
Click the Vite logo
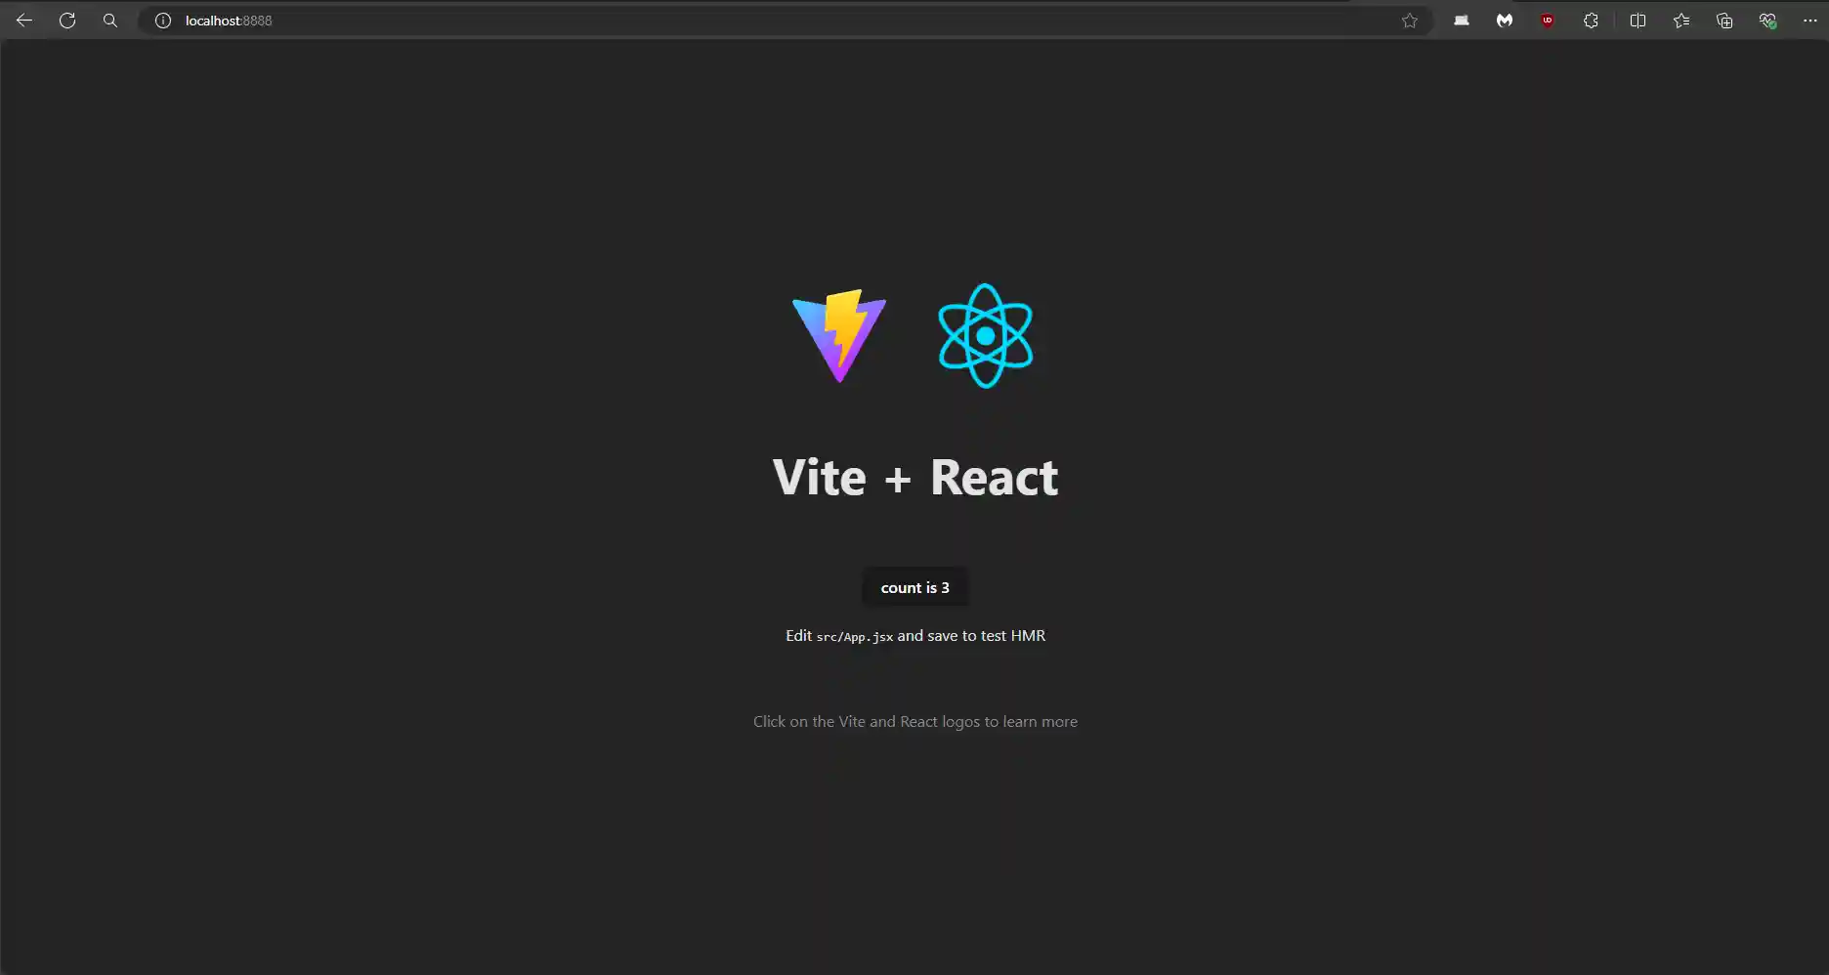[839, 336]
